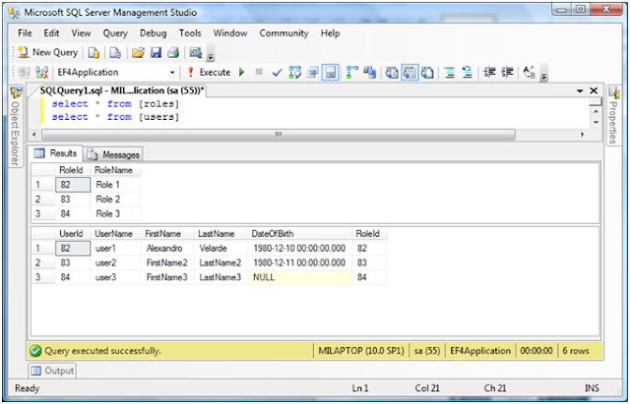This screenshot has width=630, height=404.
Task: Increase indent of selected lines
Action: [x=508, y=73]
